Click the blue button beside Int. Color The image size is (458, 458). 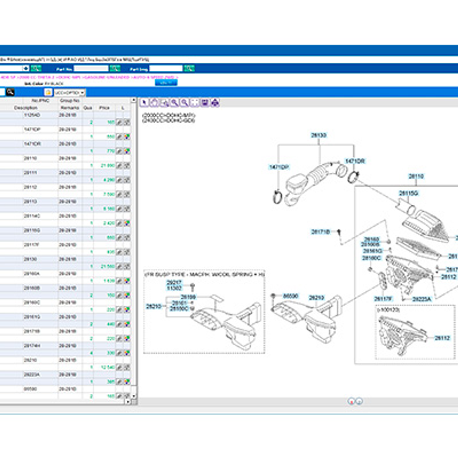tap(166, 82)
